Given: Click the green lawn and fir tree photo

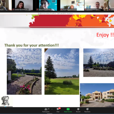Looking at the screenshot, I should click(62, 72).
